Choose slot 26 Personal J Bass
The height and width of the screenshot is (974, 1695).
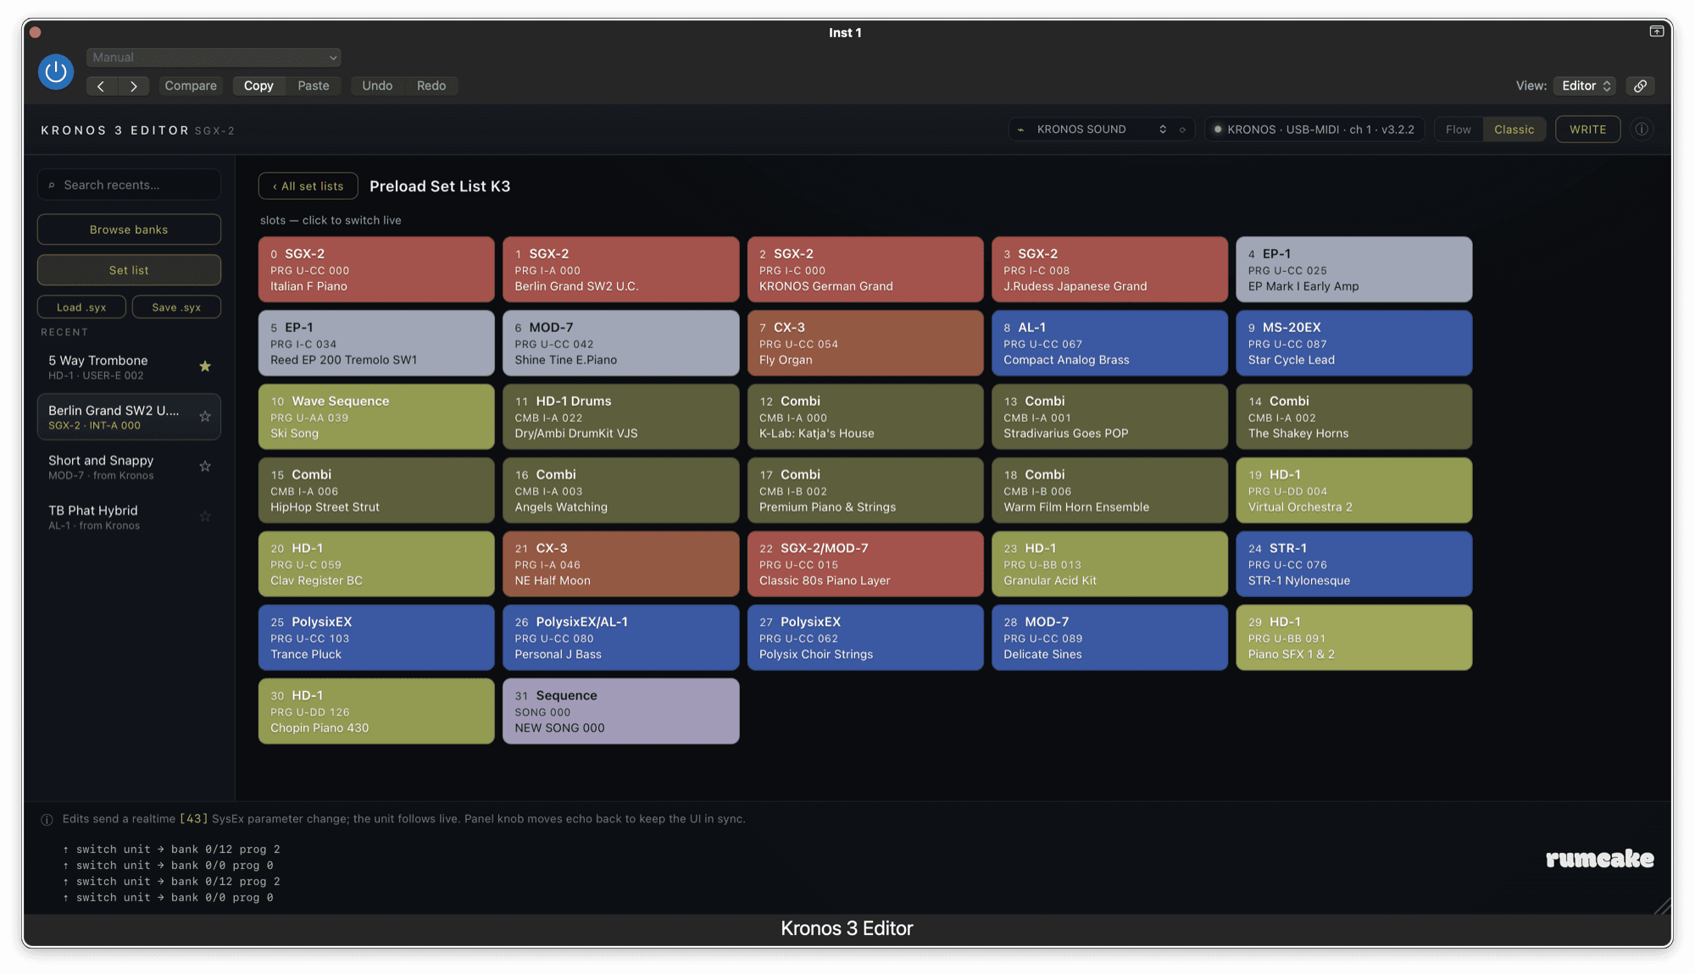(620, 638)
